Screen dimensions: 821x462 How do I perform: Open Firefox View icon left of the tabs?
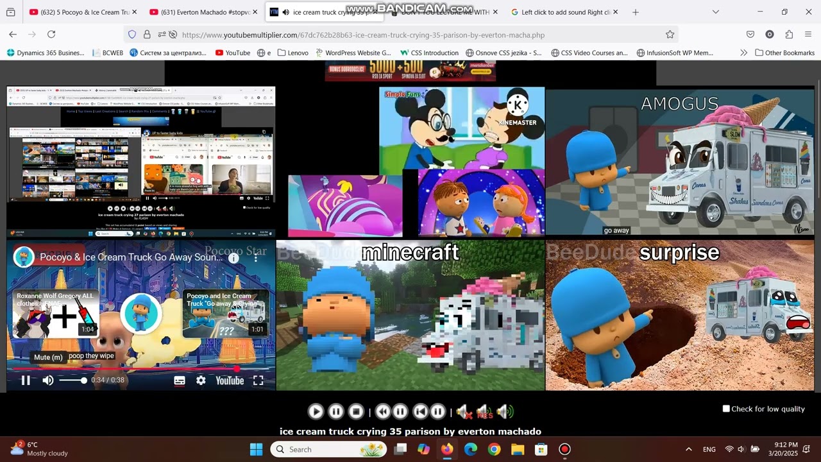tap(11, 12)
